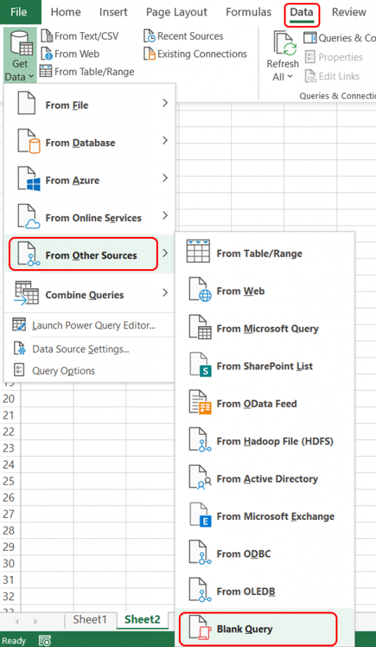Open the File menu
376x647 pixels.
tap(20, 12)
